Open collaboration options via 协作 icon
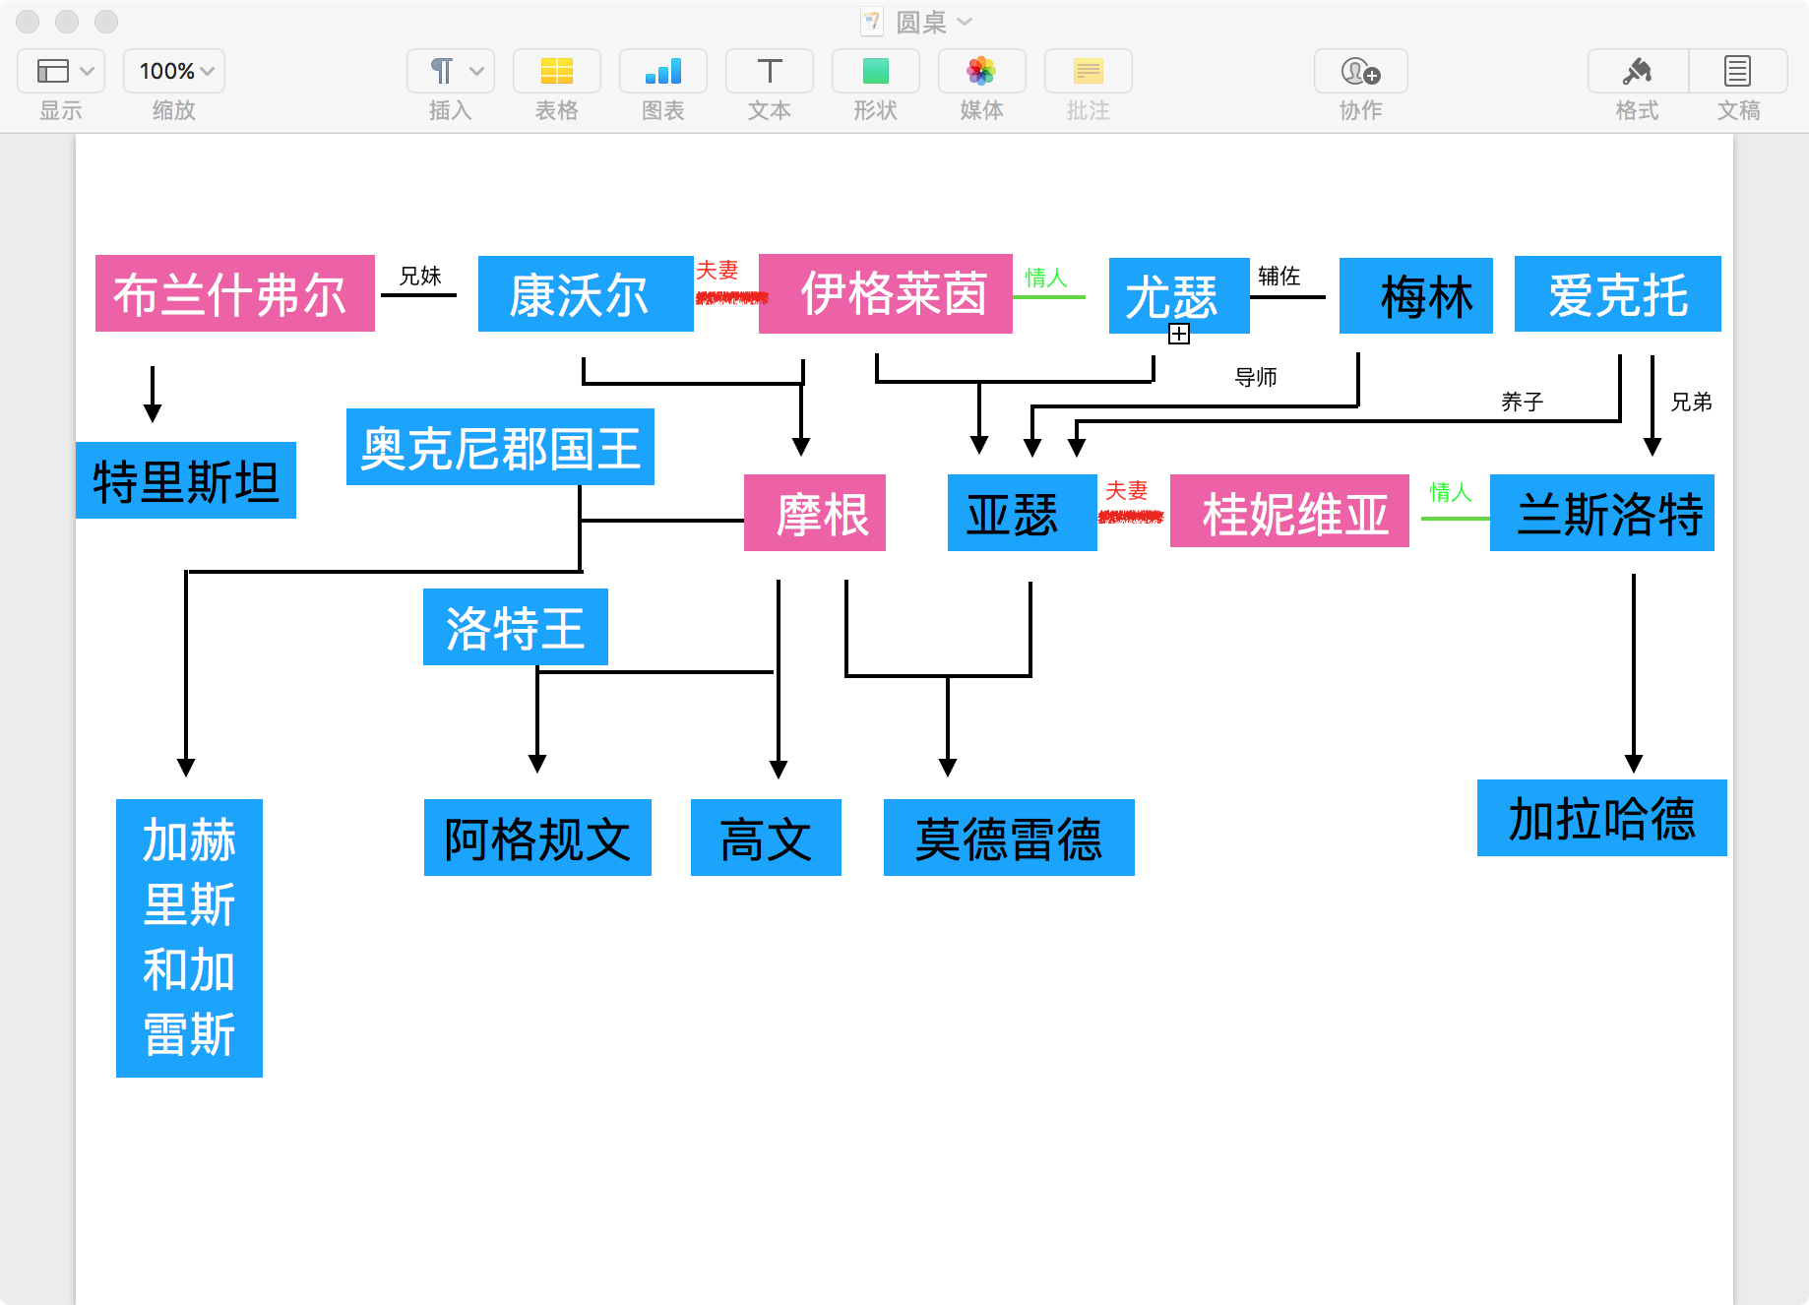 pyautogui.click(x=1361, y=71)
